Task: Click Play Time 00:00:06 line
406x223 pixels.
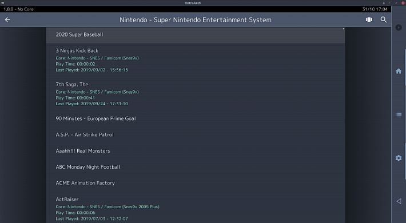Action: click(x=75, y=213)
